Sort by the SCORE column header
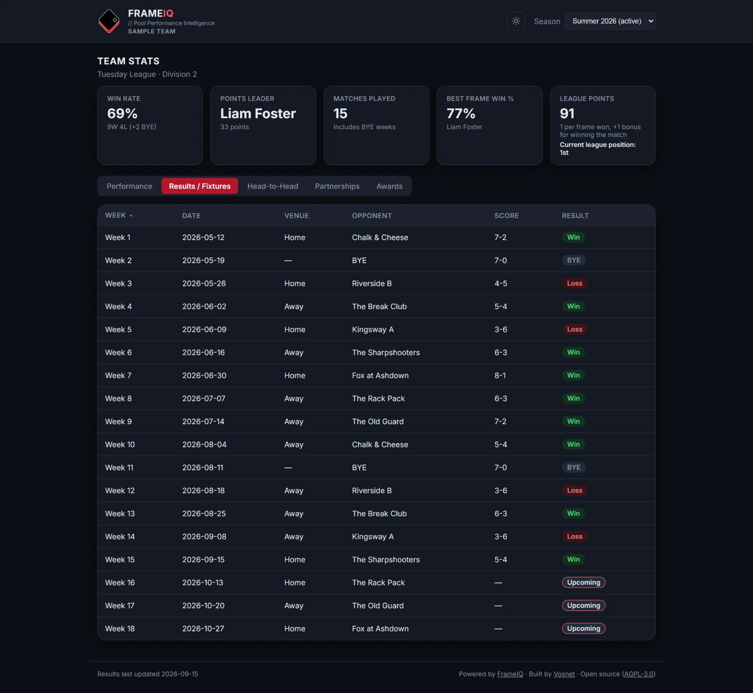This screenshot has width=753, height=693. pos(506,216)
